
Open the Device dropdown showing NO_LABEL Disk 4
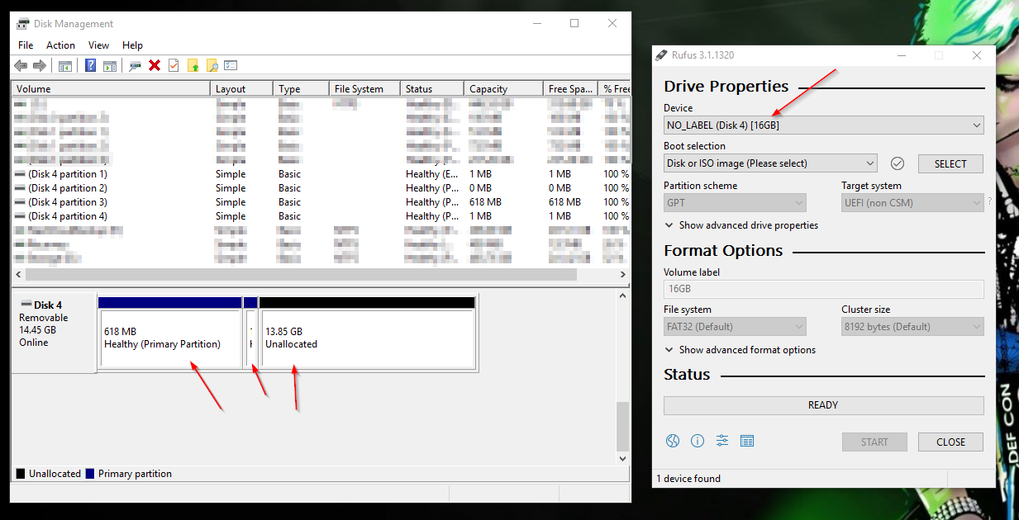pos(824,125)
